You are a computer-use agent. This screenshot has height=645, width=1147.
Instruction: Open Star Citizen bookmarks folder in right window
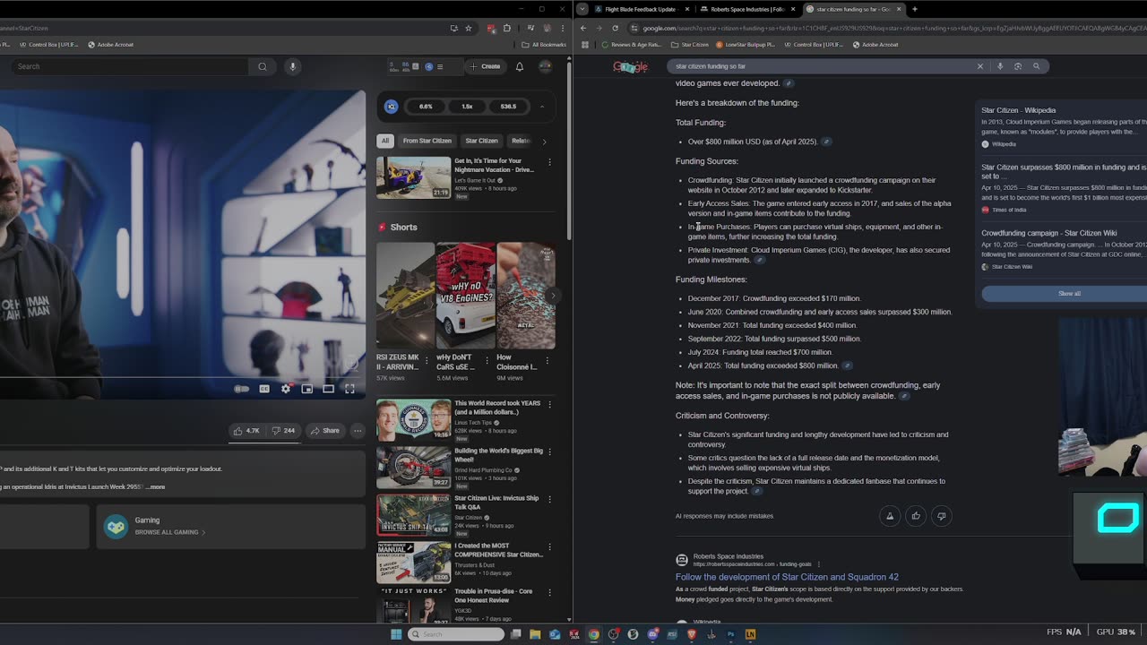coord(691,45)
